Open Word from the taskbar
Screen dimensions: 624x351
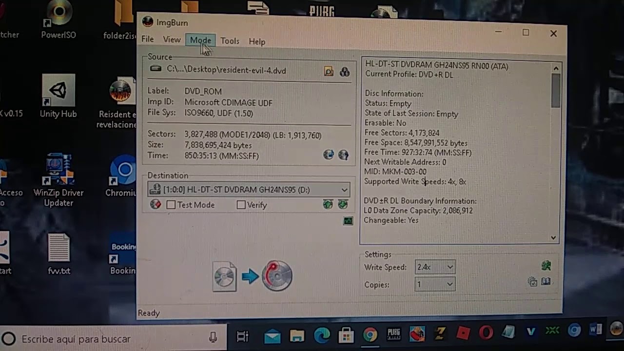point(596,330)
